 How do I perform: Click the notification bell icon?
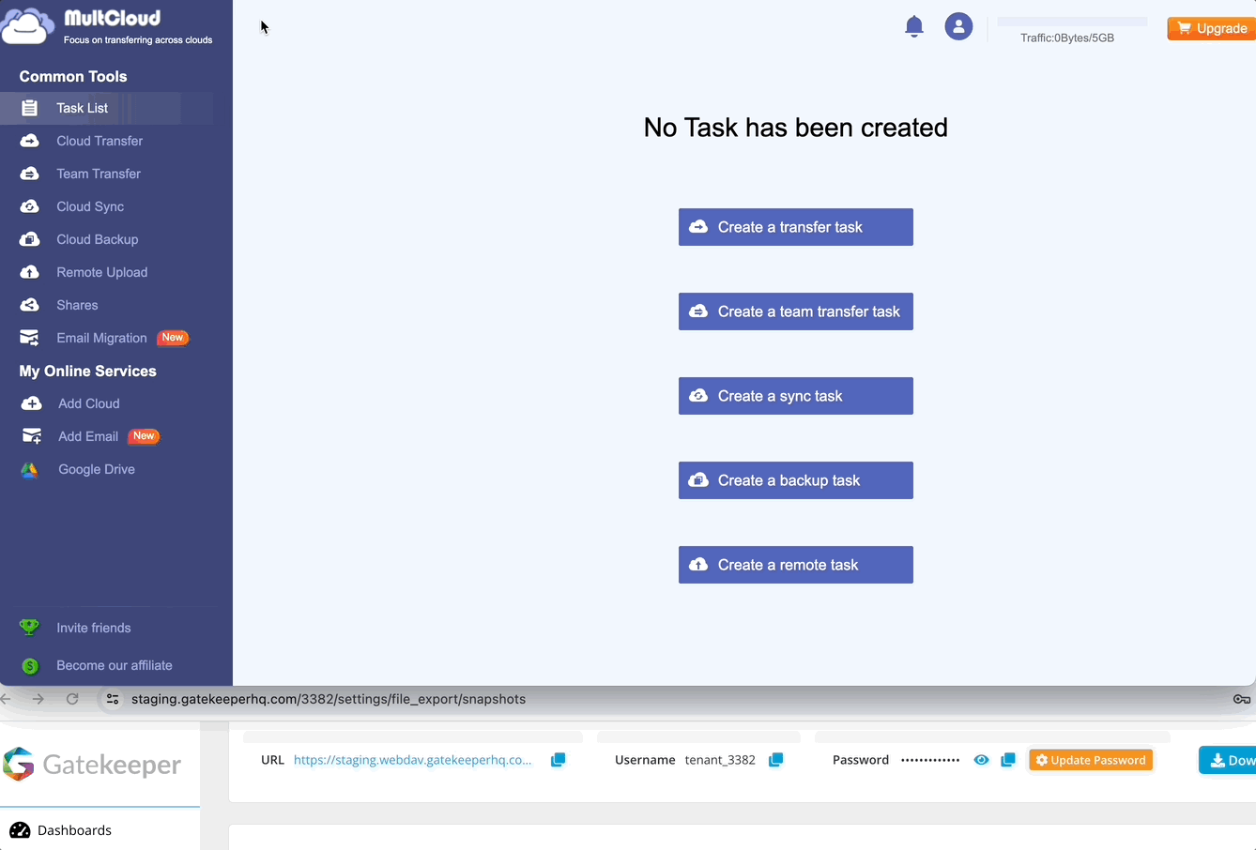[x=913, y=26]
